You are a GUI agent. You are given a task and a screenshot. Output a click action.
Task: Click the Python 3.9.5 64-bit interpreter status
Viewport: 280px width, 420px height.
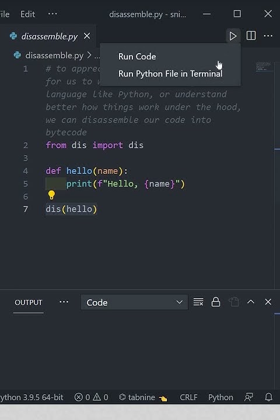(32, 397)
